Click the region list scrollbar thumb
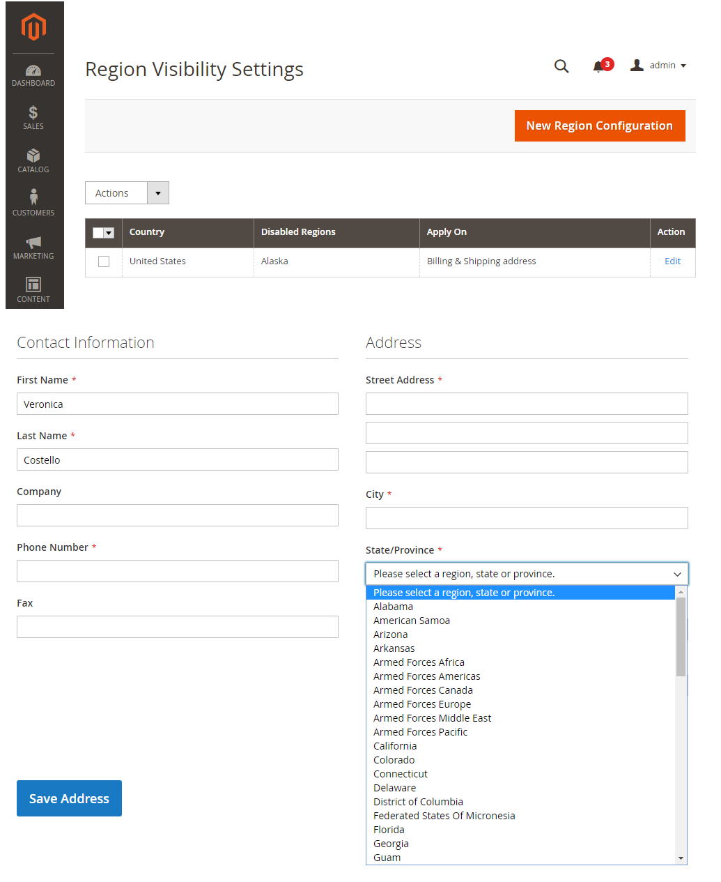Viewport: 721px width, 882px height. 681,636
